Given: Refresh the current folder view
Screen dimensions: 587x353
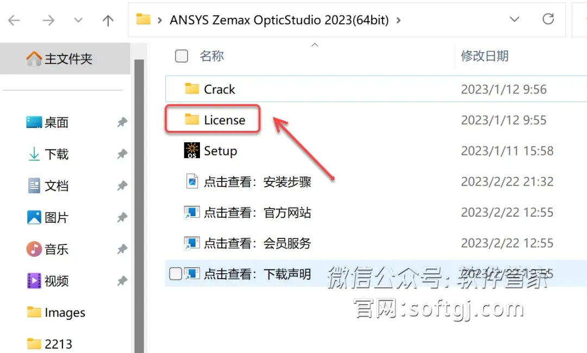Looking at the screenshot, I should point(548,19).
